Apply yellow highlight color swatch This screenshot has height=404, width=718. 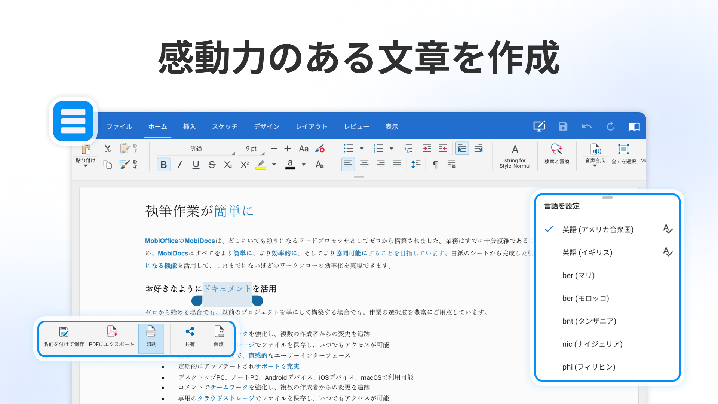[261, 165]
